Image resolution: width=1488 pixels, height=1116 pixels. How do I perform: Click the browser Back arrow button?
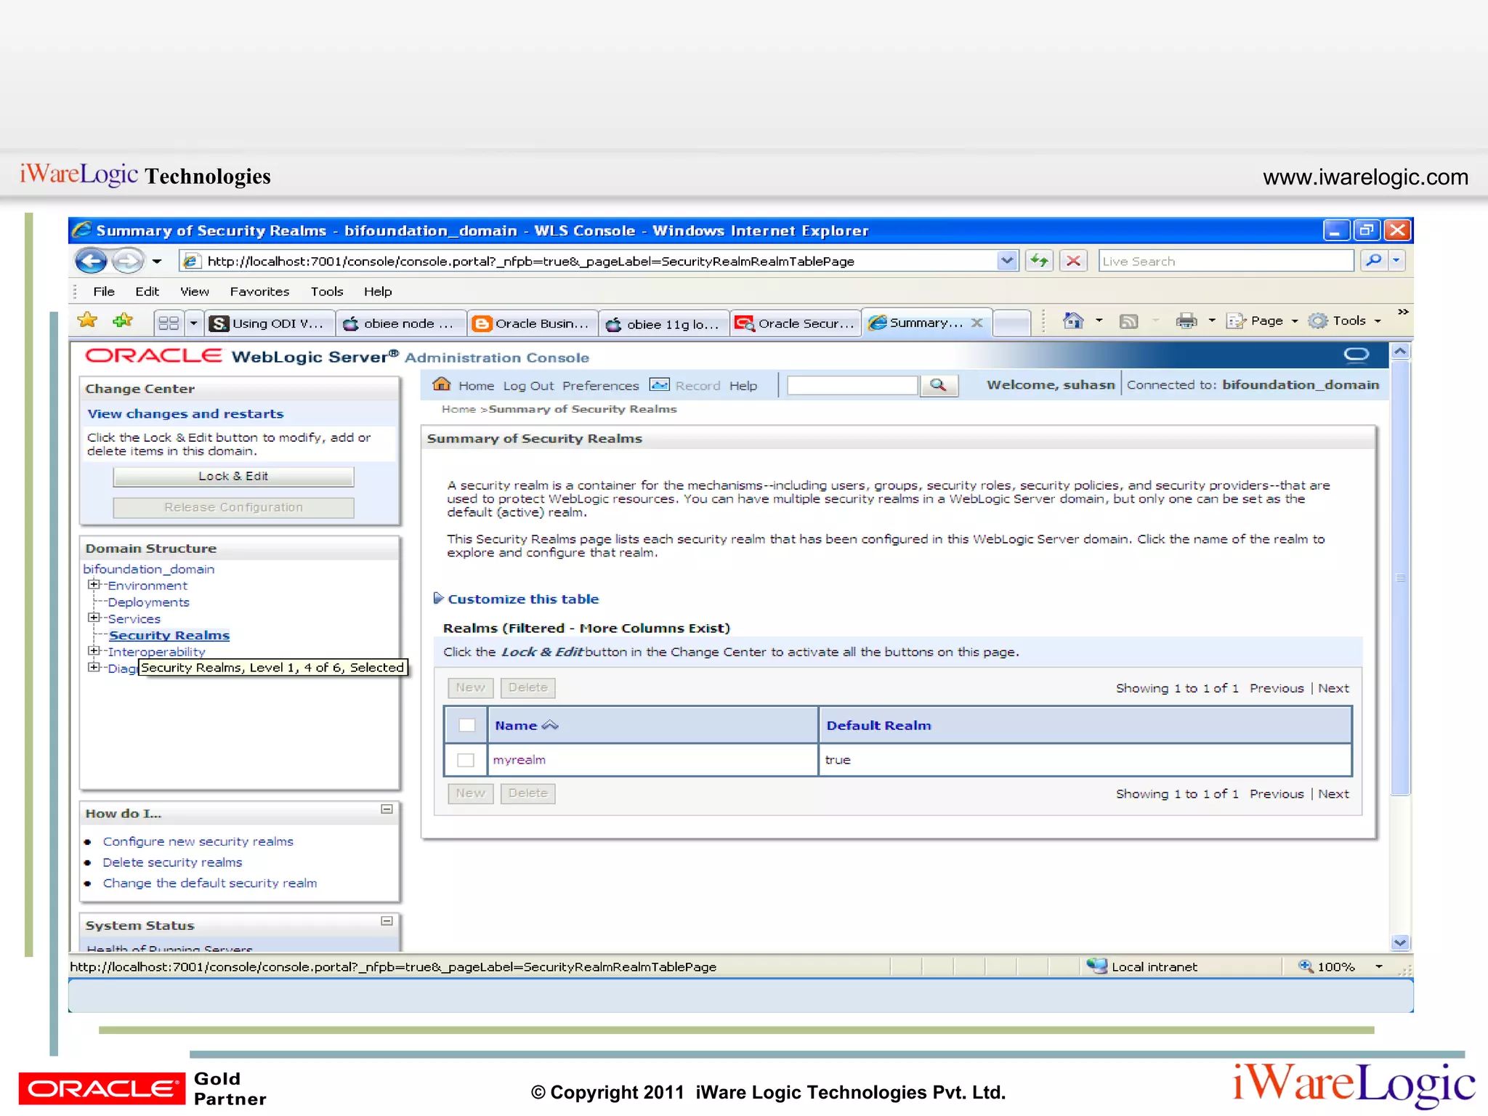pyautogui.click(x=91, y=261)
